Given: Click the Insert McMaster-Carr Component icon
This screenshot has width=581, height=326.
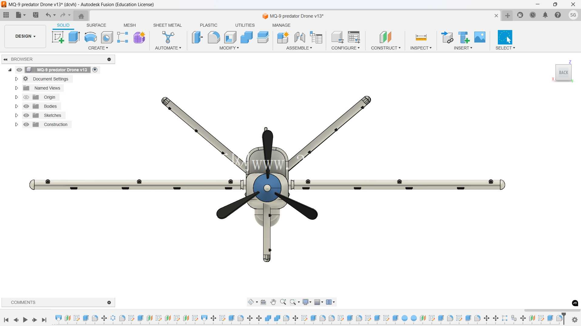Looking at the screenshot, I should pos(464,37).
